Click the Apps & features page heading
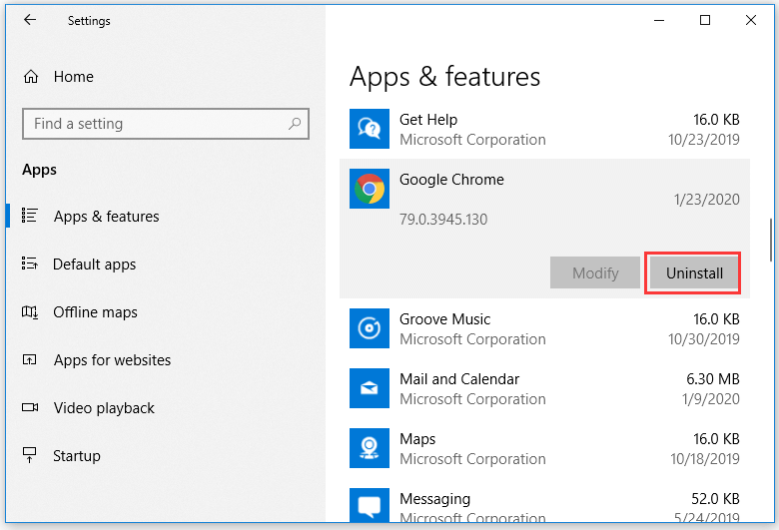Image resolution: width=779 pixels, height=530 pixels. tap(444, 77)
